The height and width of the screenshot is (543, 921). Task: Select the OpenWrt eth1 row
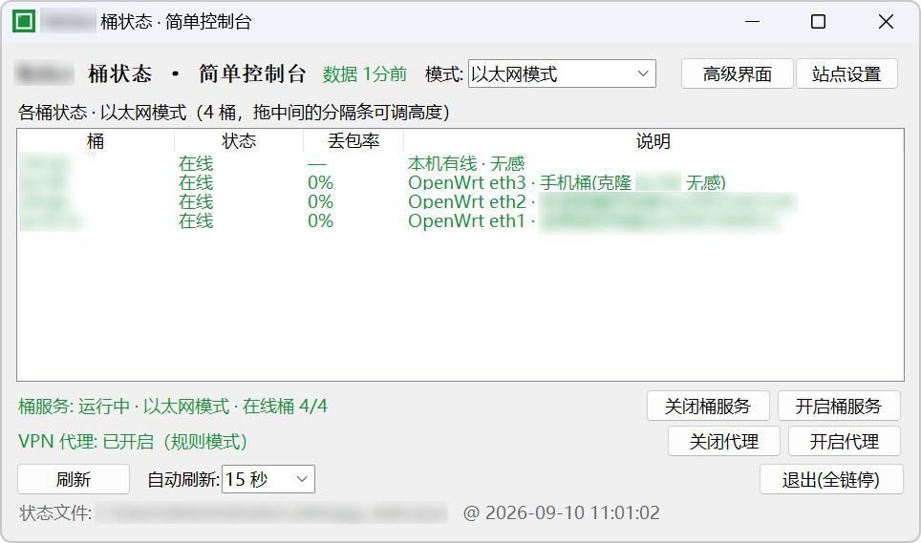point(460,221)
